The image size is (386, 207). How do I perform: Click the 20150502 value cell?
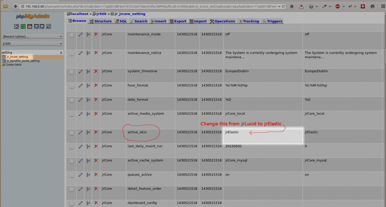(x=233, y=146)
